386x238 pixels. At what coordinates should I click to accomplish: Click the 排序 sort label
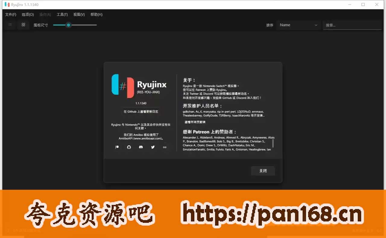coord(270,25)
